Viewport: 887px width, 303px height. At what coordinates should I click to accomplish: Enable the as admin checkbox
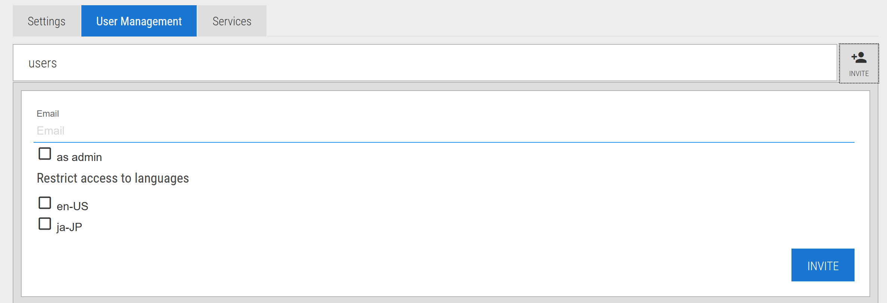coord(45,154)
